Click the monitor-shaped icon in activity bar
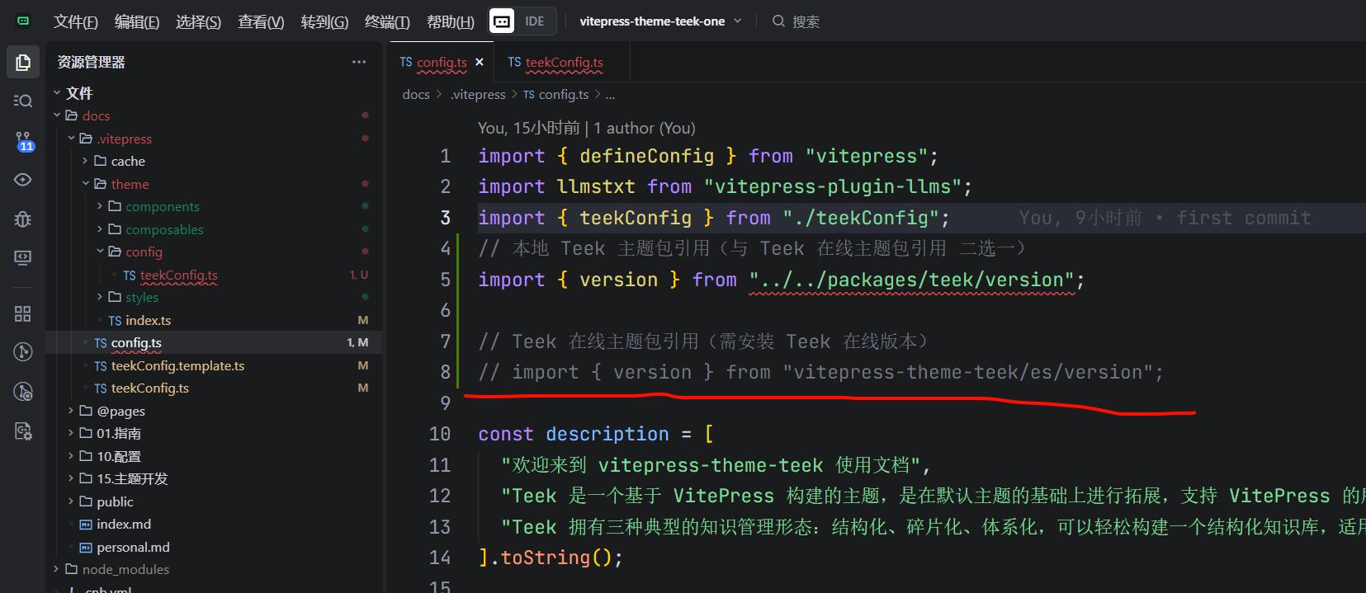Viewport: 1366px width, 593px height. click(23, 258)
